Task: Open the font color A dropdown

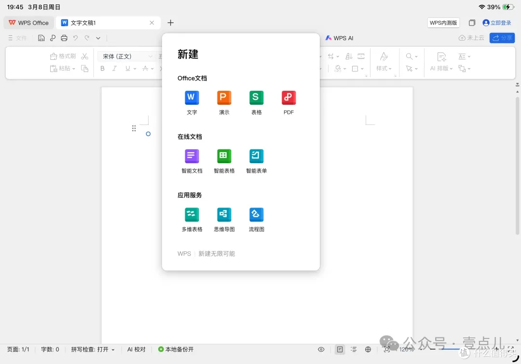Action: (148, 68)
